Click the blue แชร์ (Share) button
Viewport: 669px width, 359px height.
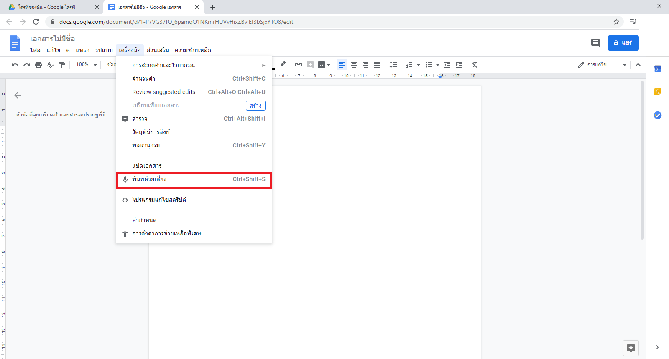coord(623,43)
